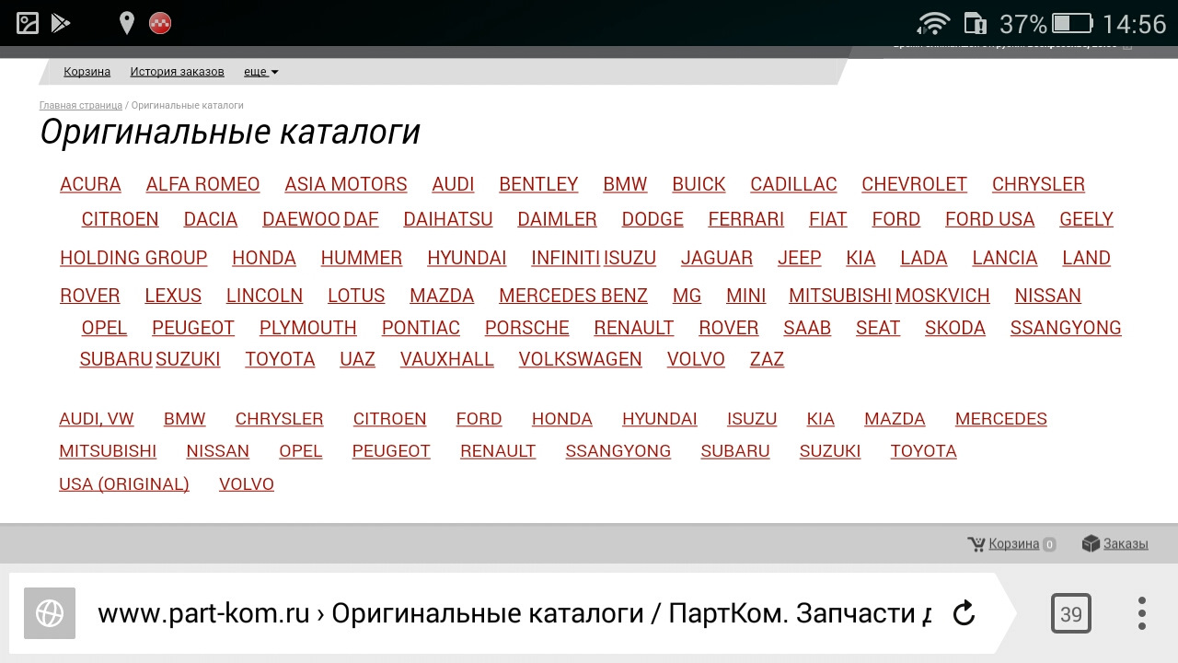The width and height of the screenshot is (1178, 663).
Task: Open the ACURA catalog
Action: click(90, 184)
